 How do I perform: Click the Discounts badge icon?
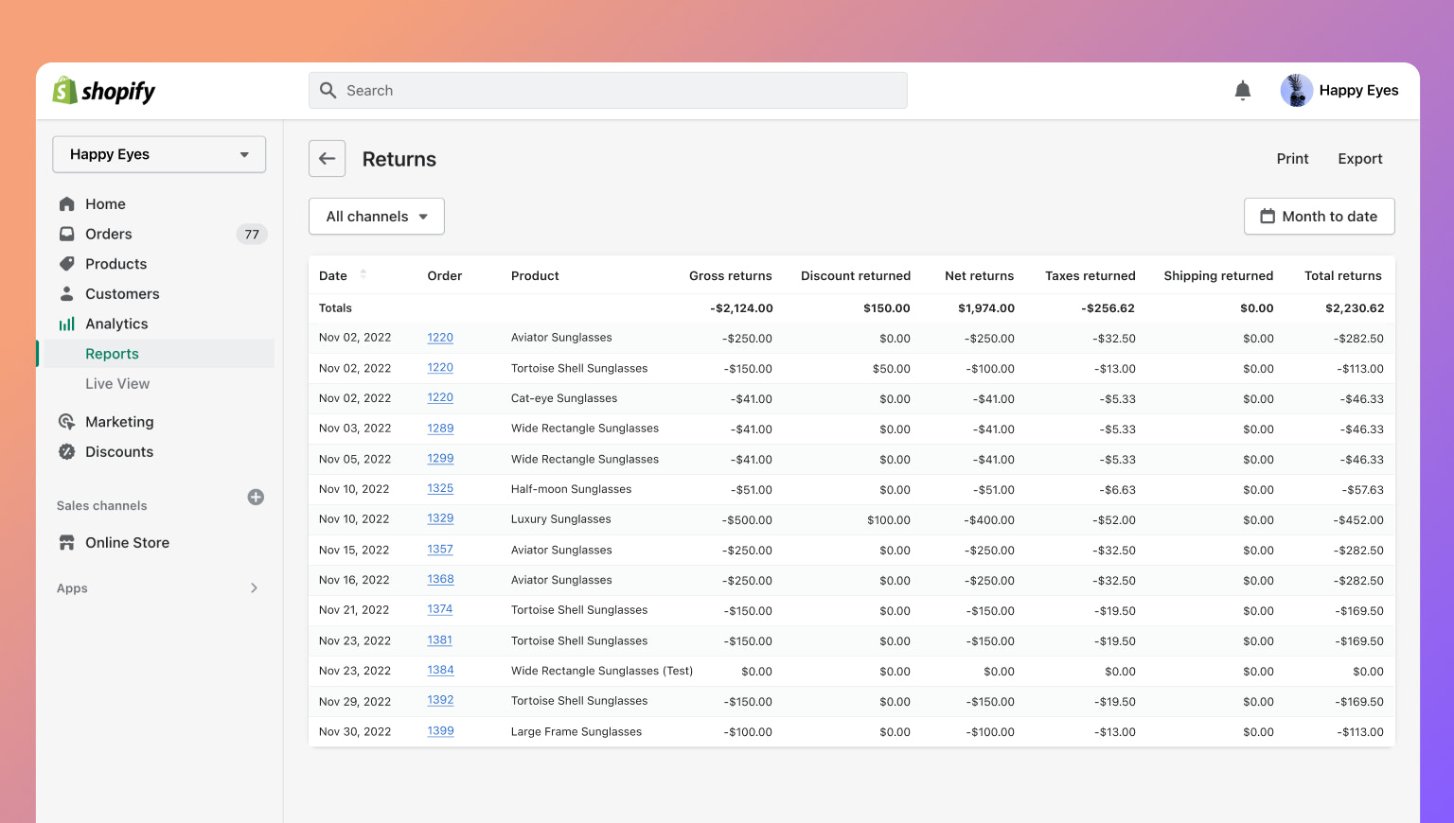point(66,451)
